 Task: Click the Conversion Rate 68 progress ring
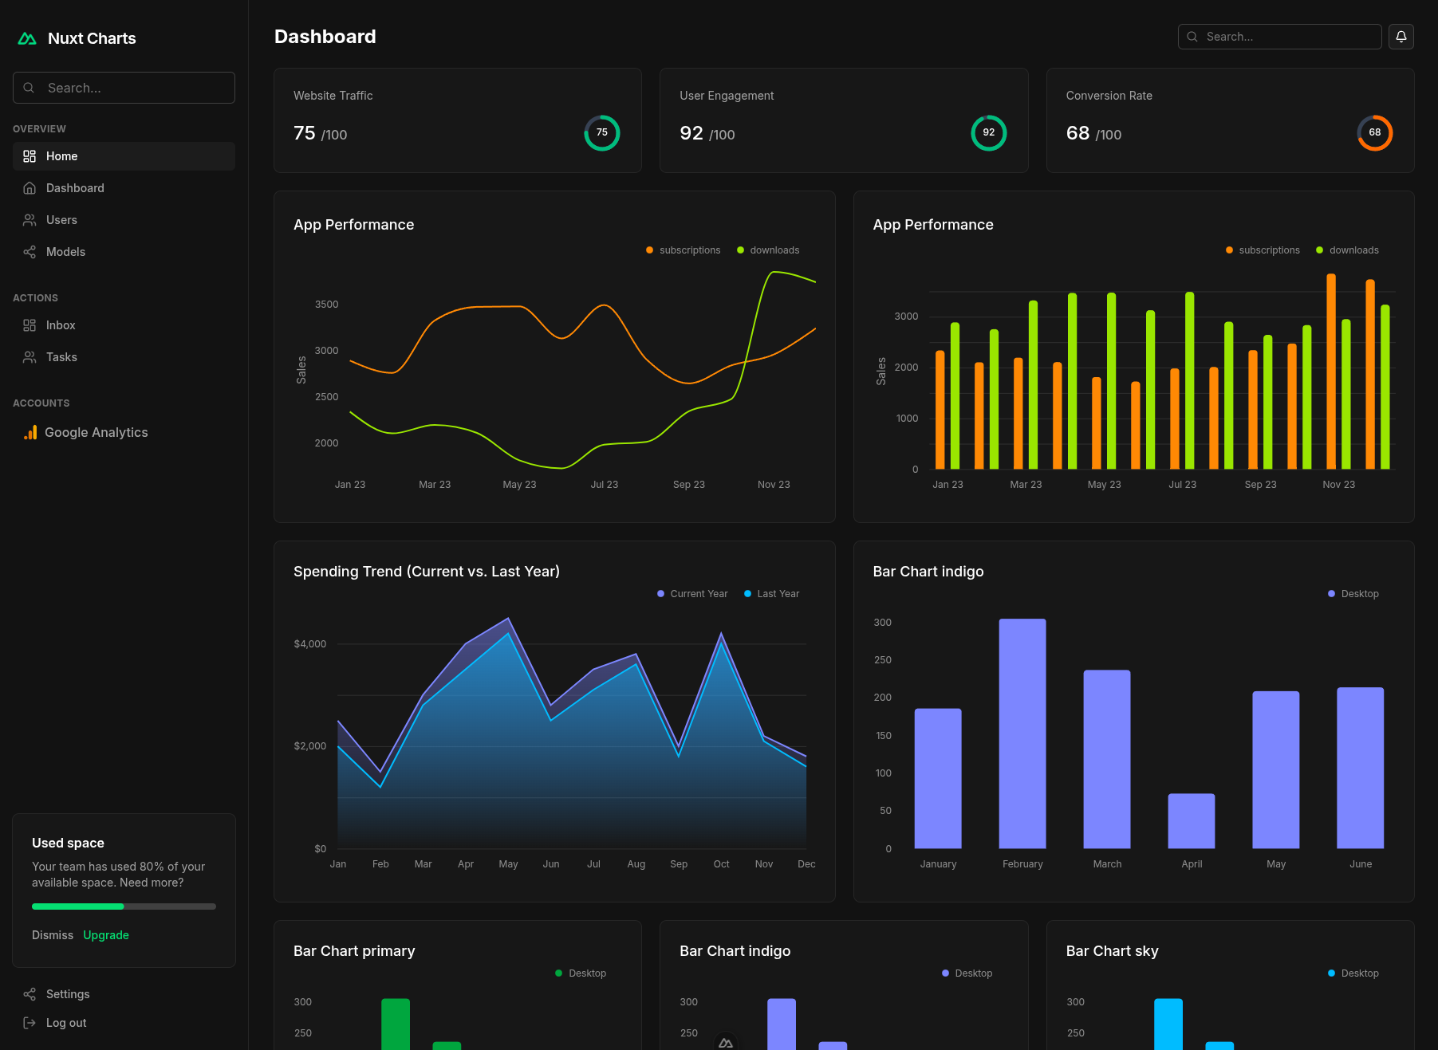1375,133
